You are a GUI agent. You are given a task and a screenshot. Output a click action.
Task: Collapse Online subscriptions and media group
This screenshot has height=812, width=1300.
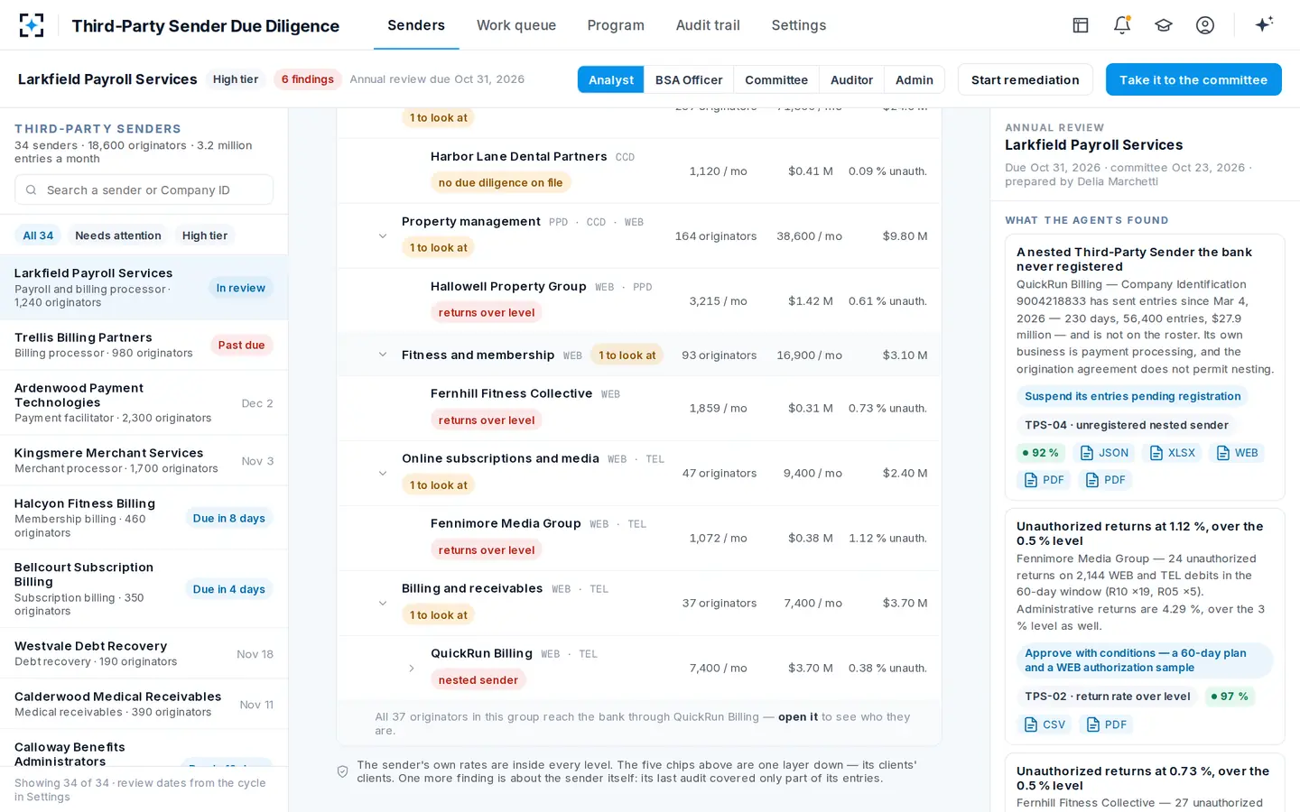point(383,474)
